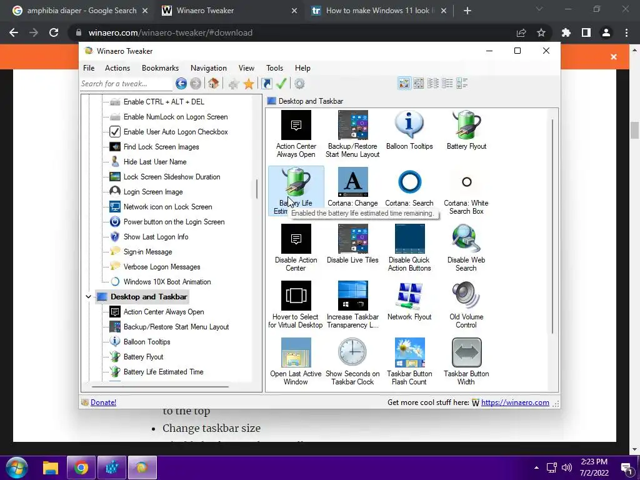The height and width of the screenshot is (480, 640).
Task: Switch to How to make Windows 11 tab
Action: click(x=377, y=11)
